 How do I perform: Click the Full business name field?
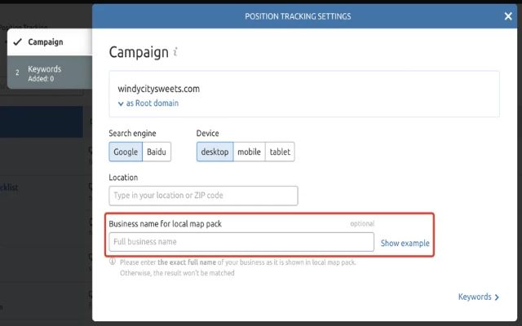coord(241,242)
